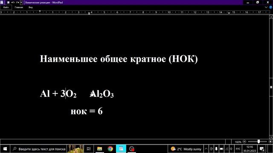Show hidden system tray icons
The image size is (273, 153).
point(206,149)
